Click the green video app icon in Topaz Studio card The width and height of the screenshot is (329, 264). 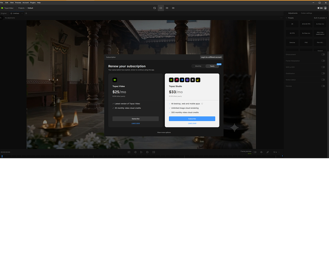pyautogui.click(x=171, y=80)
